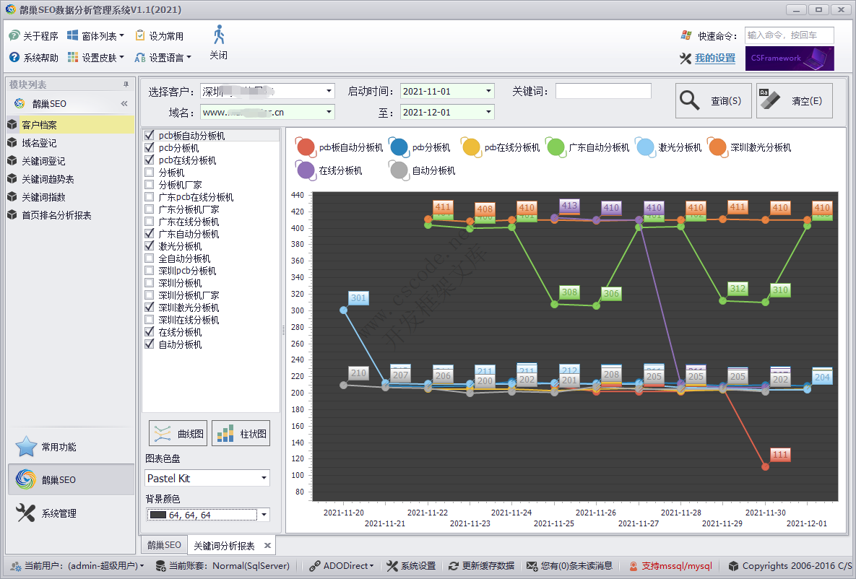Select 客户档案 in the module list
This screenshot has height=579, width=856.
click(70, 124)
